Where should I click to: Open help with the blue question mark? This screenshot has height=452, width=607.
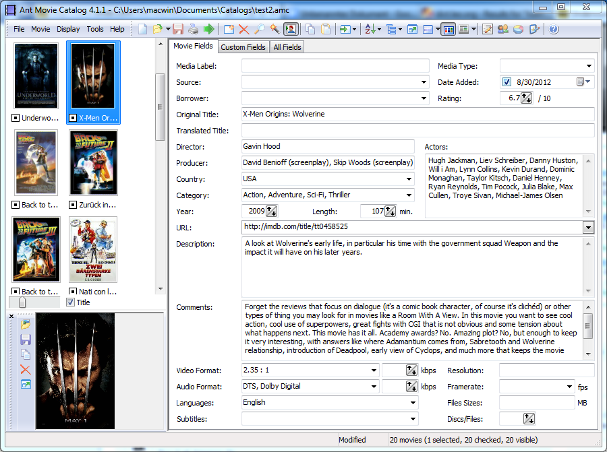pyautogui.click(x=554, y=30)
